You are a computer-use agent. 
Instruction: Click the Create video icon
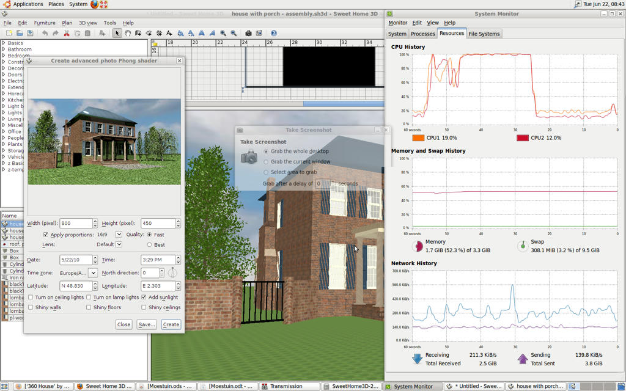tap(259, 33)
